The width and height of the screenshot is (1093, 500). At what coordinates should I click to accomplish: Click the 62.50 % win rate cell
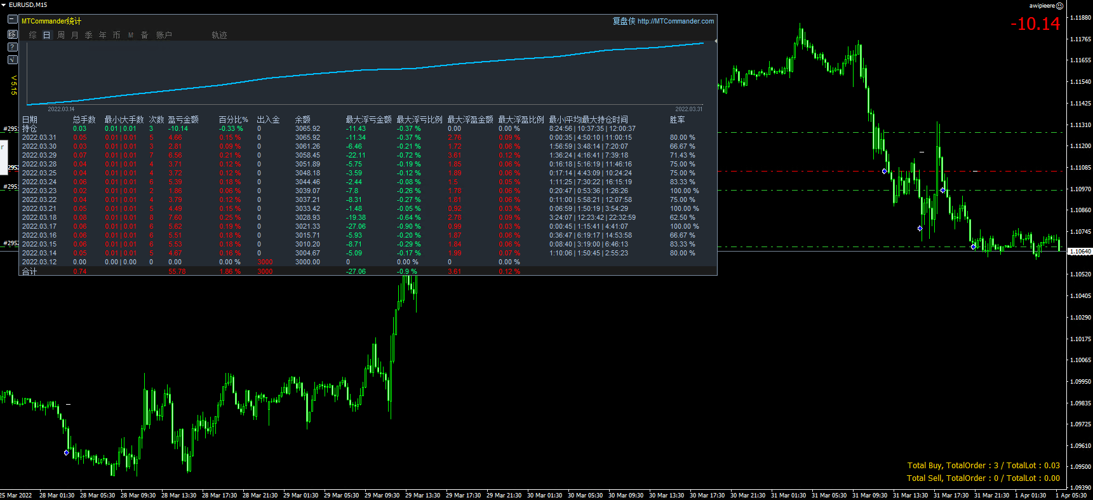click(683, 217)
